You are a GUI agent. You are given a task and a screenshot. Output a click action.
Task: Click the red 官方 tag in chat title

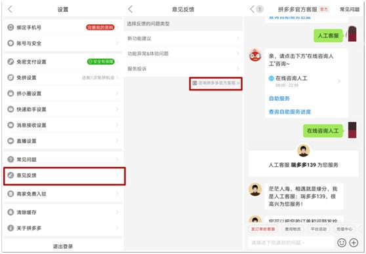tap(324, 9)
